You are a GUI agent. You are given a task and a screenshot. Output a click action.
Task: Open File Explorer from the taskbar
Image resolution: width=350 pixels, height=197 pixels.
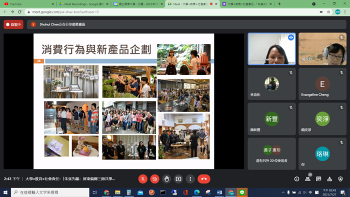tap(117, 192)
